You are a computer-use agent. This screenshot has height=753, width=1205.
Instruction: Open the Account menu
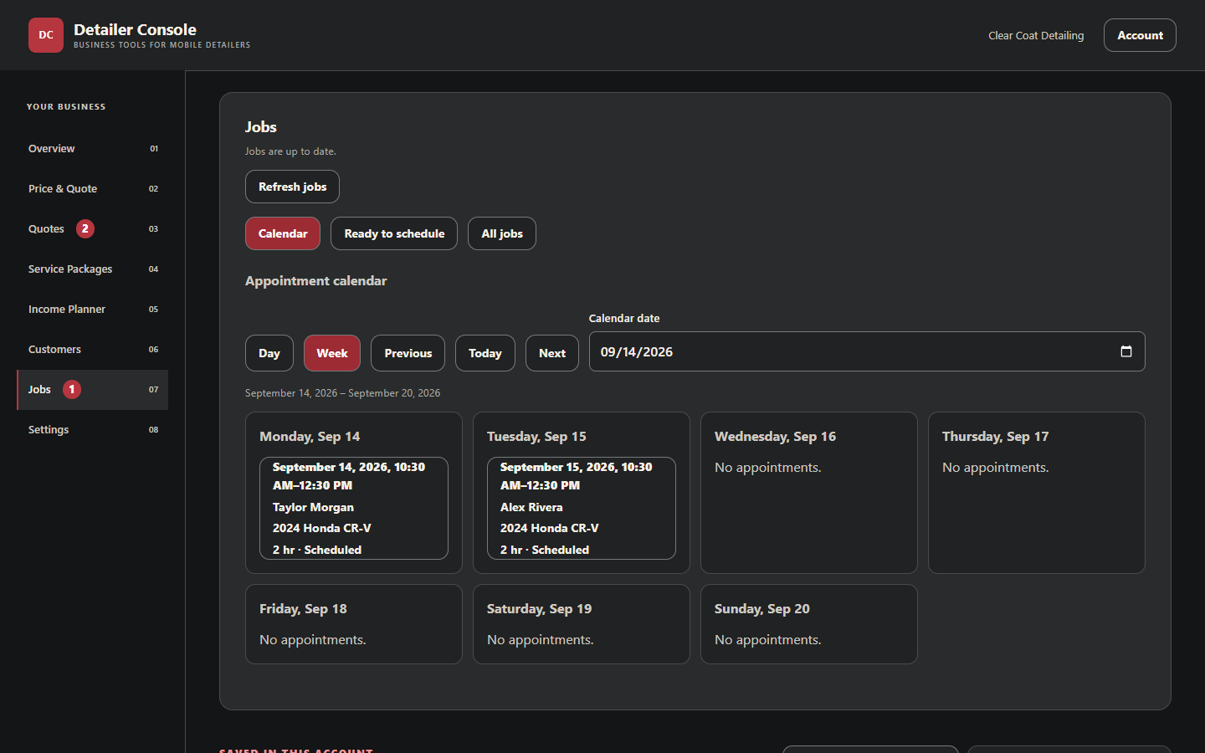(1140, 35)
